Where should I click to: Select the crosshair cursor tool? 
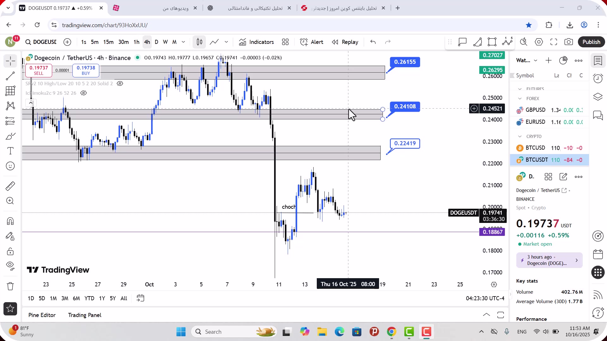click(x=10, y=61)
